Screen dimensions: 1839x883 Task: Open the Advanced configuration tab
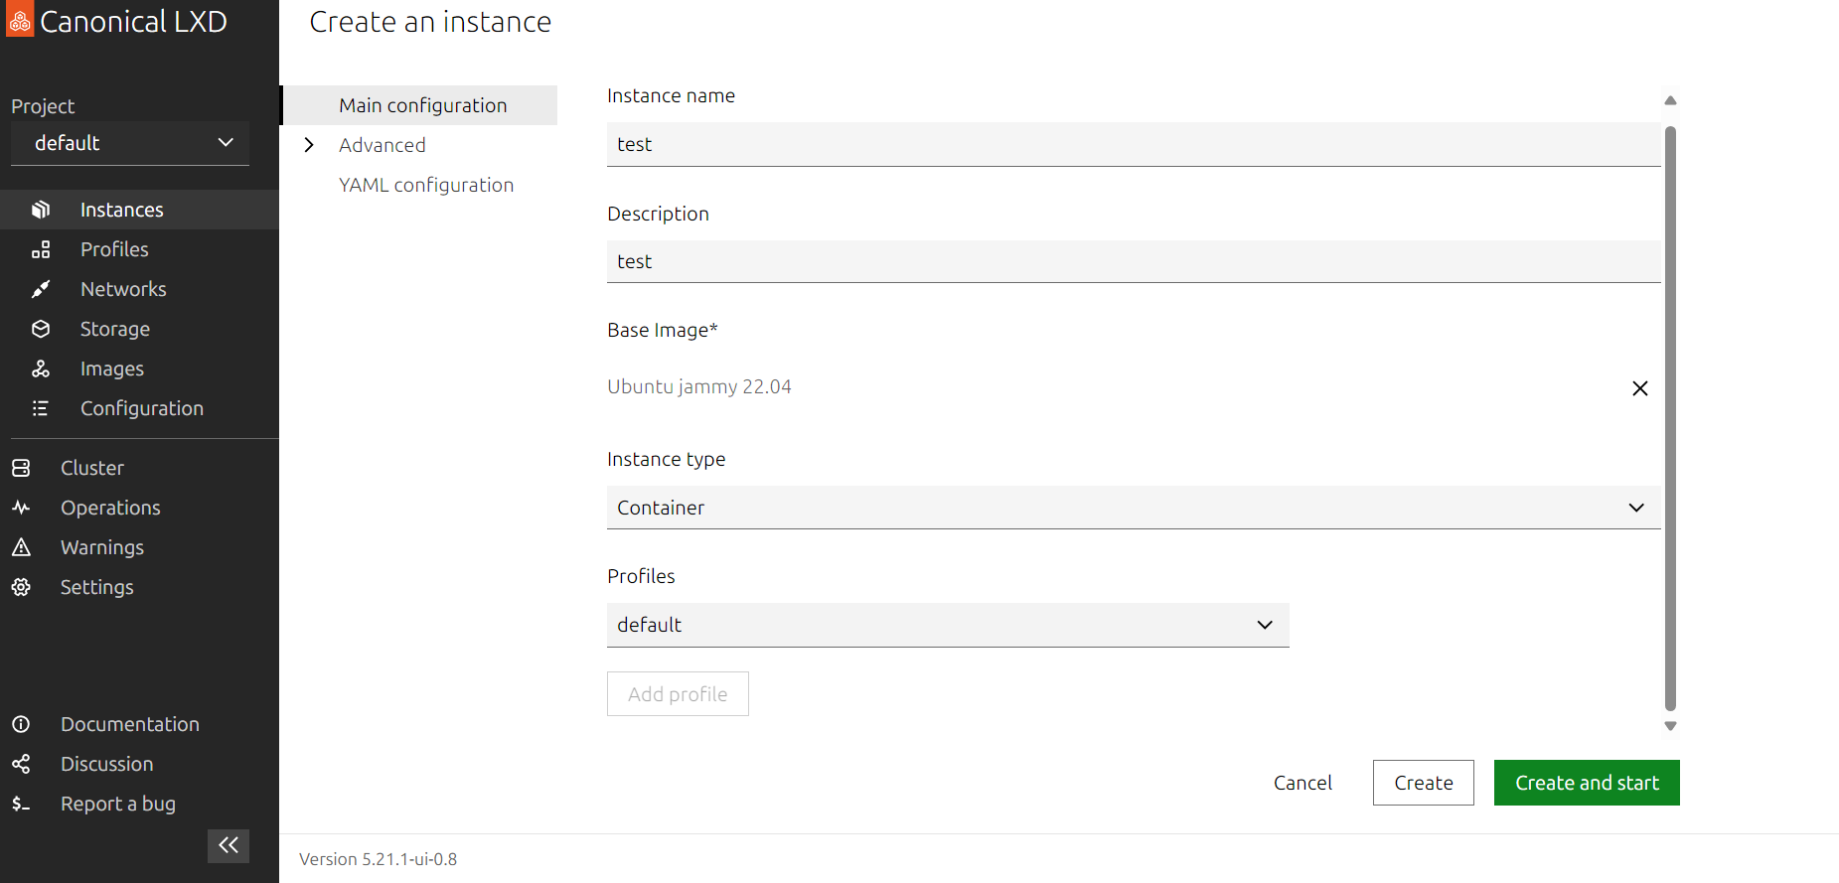pos(383,145)
